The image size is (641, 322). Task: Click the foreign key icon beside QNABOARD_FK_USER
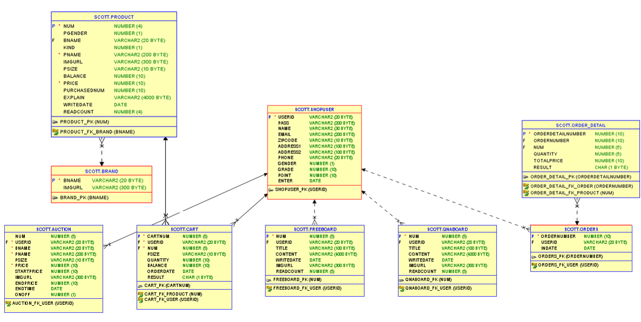point(401,288)
